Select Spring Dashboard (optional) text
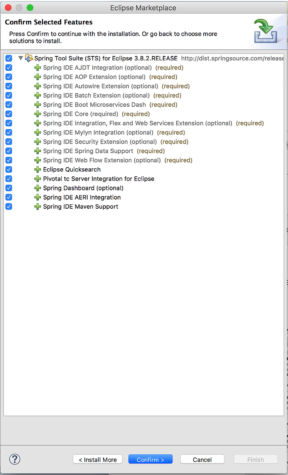 point(83,188)
